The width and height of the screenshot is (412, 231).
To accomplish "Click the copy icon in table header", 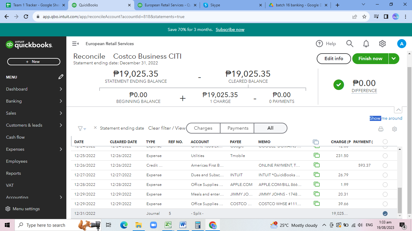I will (316, 142).
